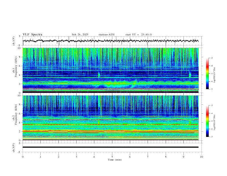Viewport: 227px width, 176px height.
Task: Click the 'start UT = 23:40:0' label
Action: pyautogui.click(x=138, y=35)
